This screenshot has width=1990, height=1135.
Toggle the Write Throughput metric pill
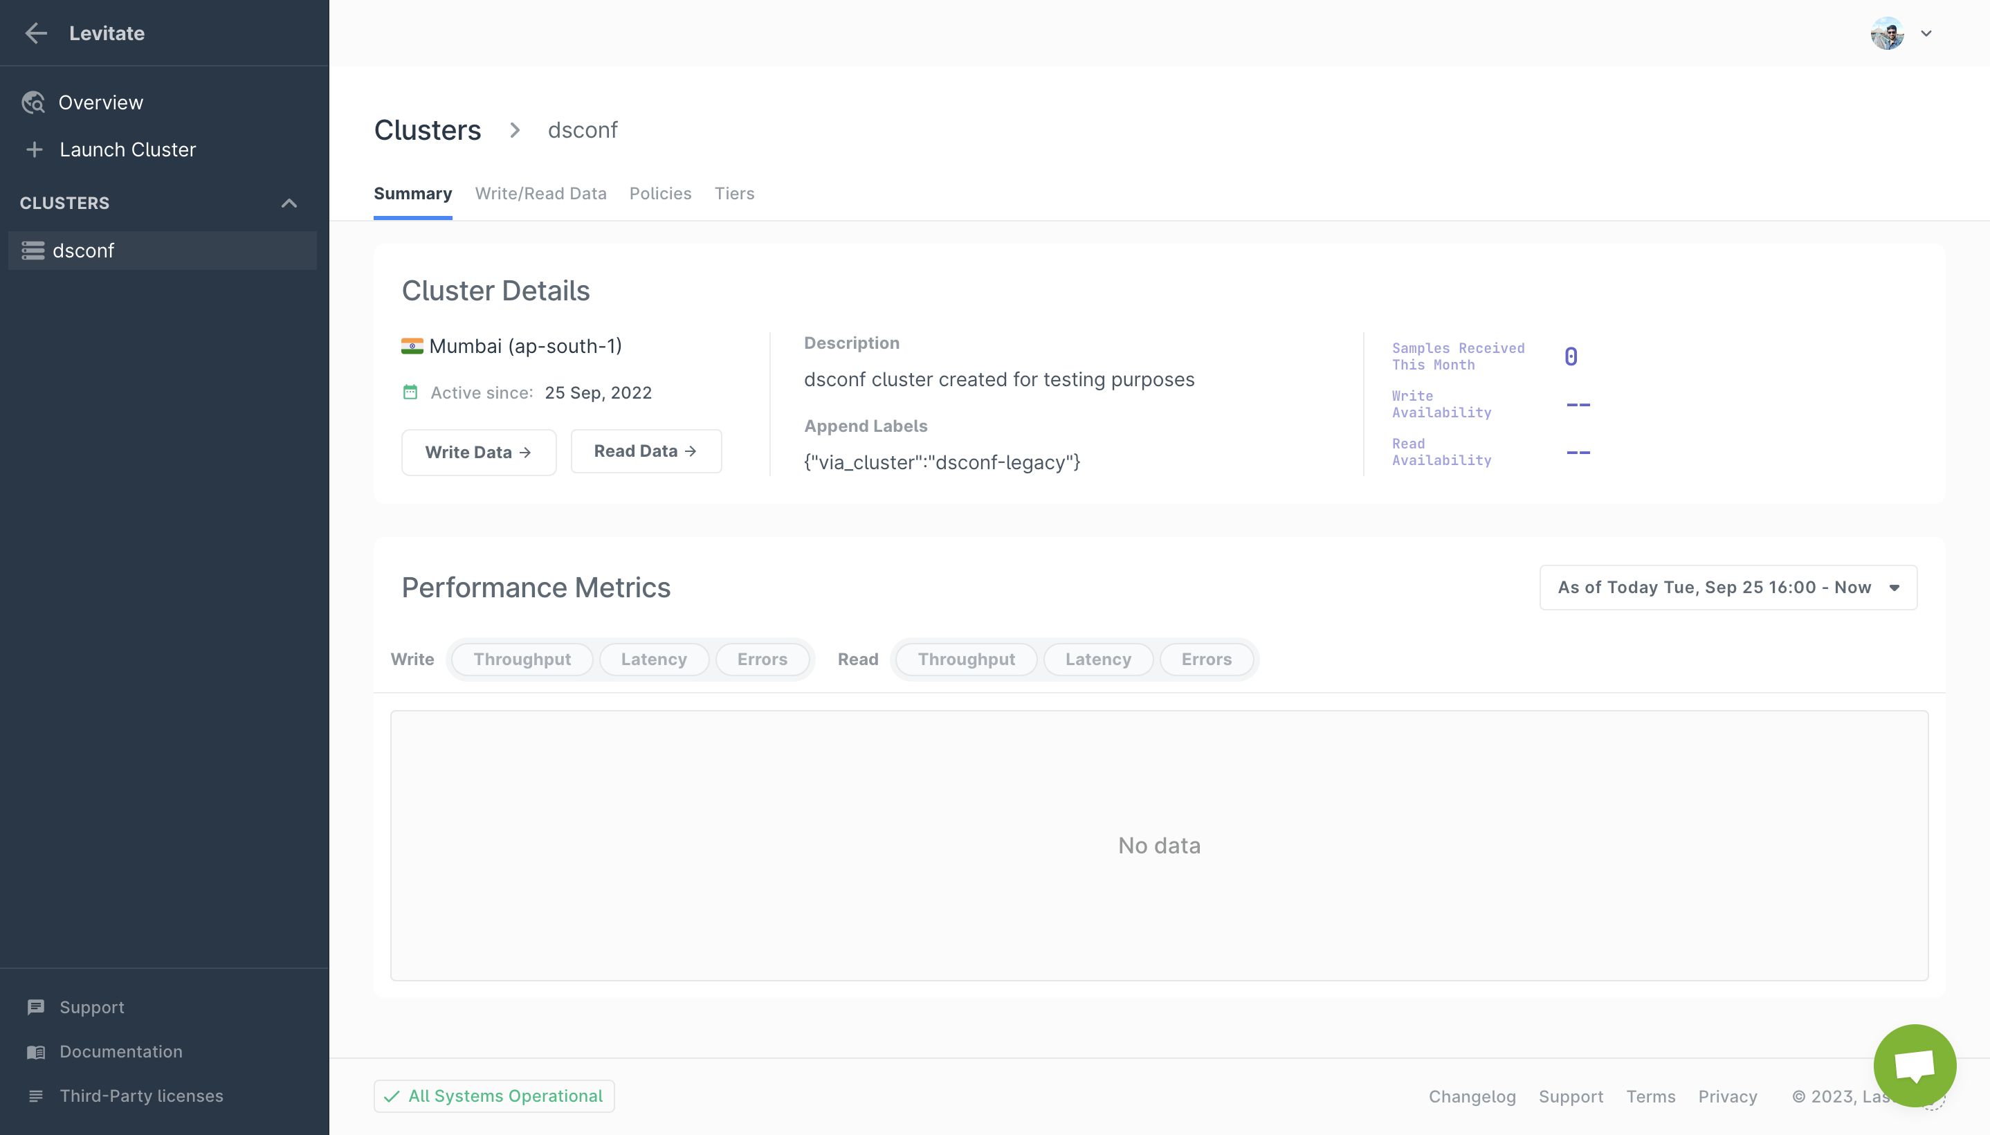[522, 660]
